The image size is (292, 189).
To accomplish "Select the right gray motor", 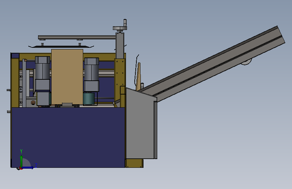I will [91, 75].
